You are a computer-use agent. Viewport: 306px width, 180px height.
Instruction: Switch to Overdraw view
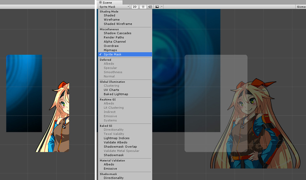111,46
